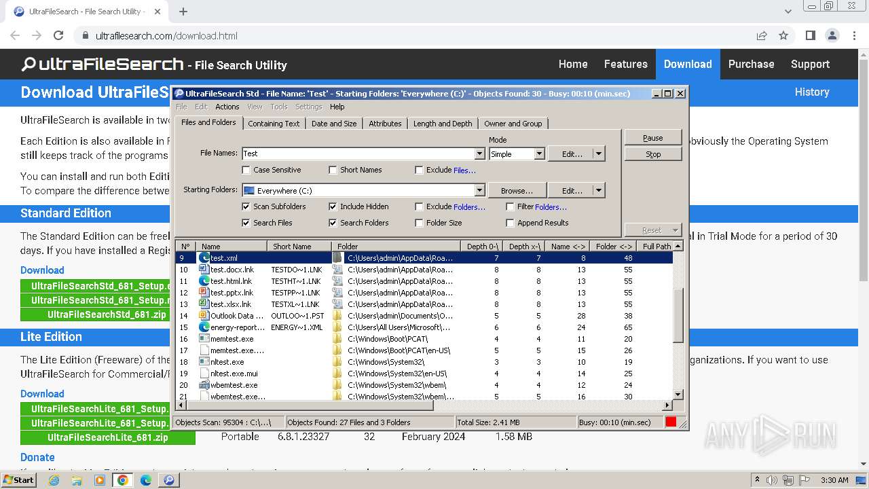This screenshot has height=489, width=869.
Task: Expand the File Names dropdown list
Action: coord(479,154)
